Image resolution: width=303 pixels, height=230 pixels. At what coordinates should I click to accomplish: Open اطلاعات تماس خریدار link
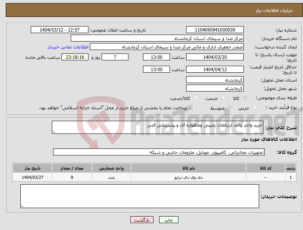pyautogui.click(x=68, y=47)
